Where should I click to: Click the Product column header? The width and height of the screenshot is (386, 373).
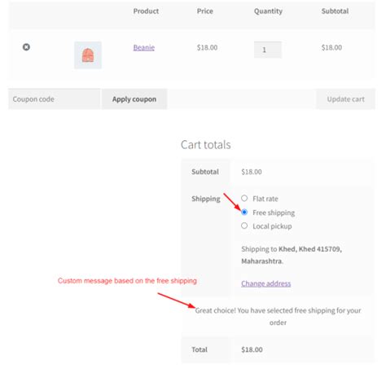[x=146, y=11]
